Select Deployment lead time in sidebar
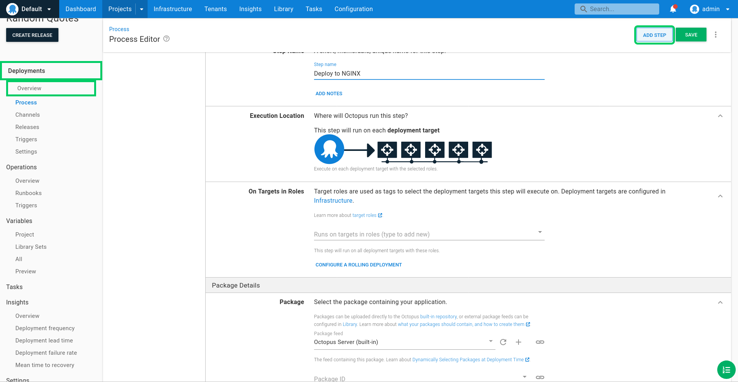 pos(44,341)
